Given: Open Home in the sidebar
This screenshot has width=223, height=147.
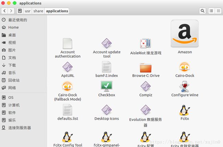Looking at the screenshot, I should click(23, 27).
